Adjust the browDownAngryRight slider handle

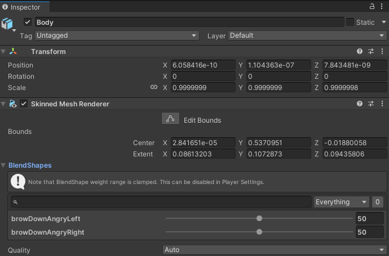pos(259,232)
